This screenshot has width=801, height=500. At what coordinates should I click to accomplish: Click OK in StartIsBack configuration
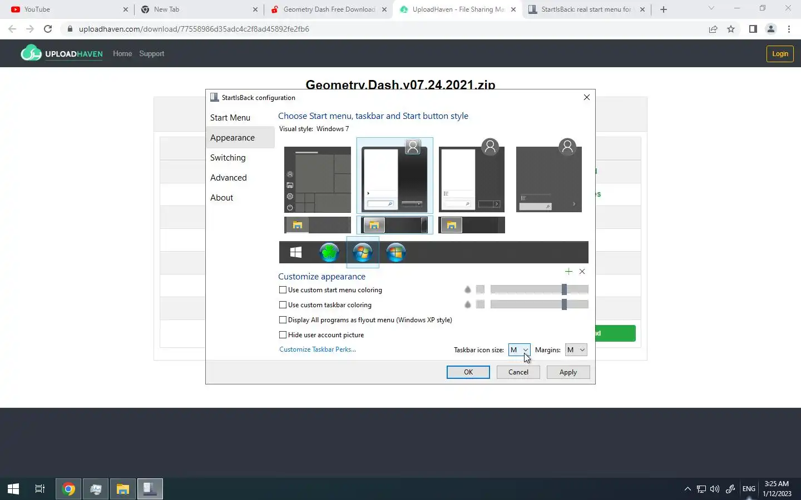(468, 372)
